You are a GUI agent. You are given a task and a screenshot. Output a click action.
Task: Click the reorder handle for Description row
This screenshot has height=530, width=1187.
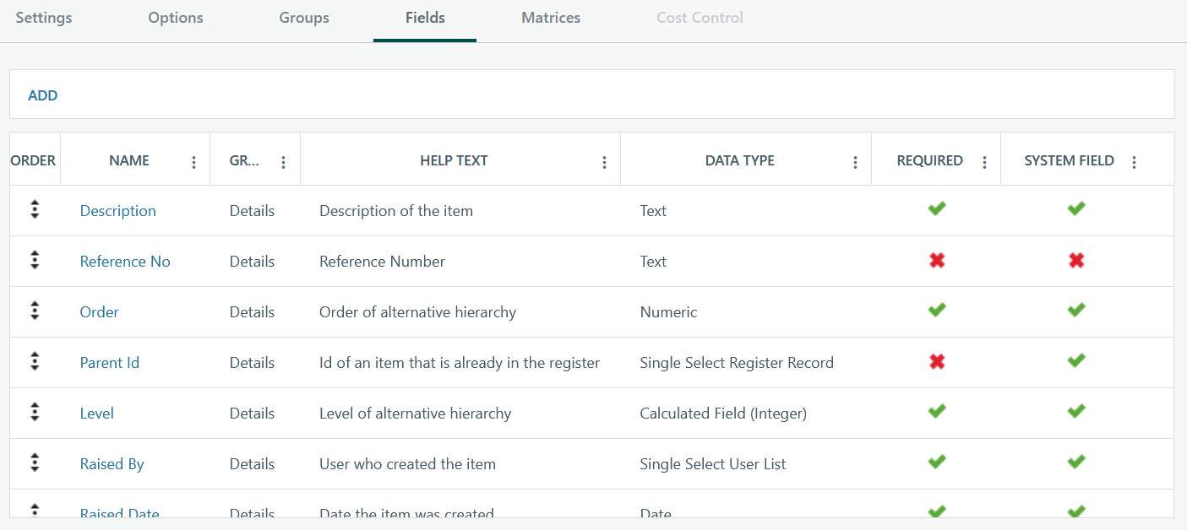click(35, 210)
